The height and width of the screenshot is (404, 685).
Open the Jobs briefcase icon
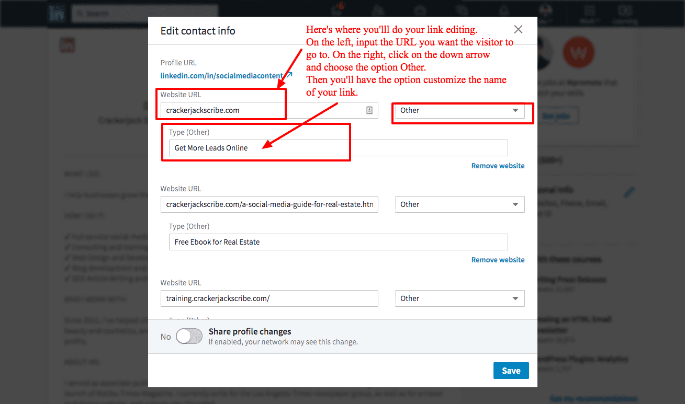(420, 10)
